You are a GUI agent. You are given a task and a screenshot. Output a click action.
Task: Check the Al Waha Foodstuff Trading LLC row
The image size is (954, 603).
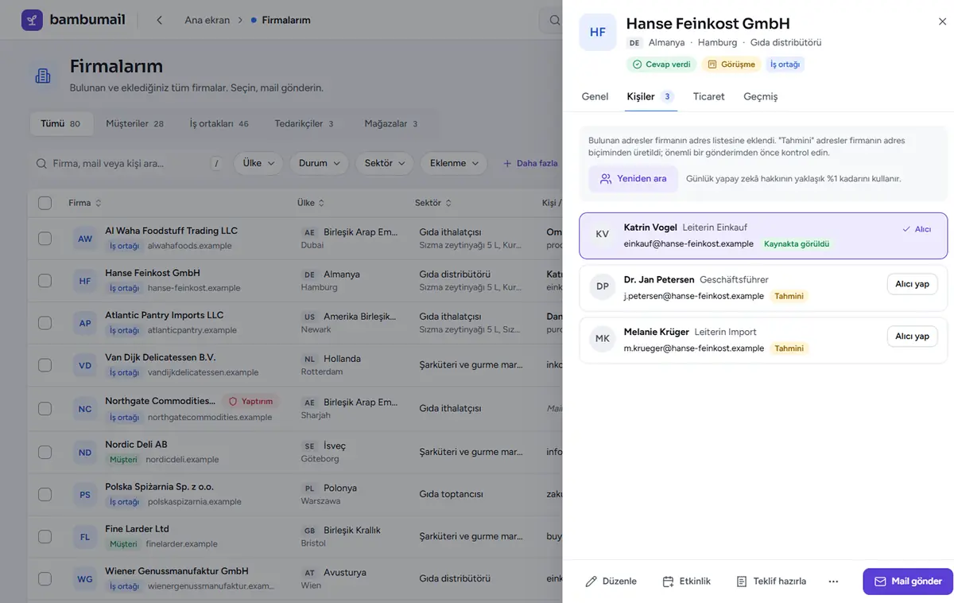tap(45, 239)
